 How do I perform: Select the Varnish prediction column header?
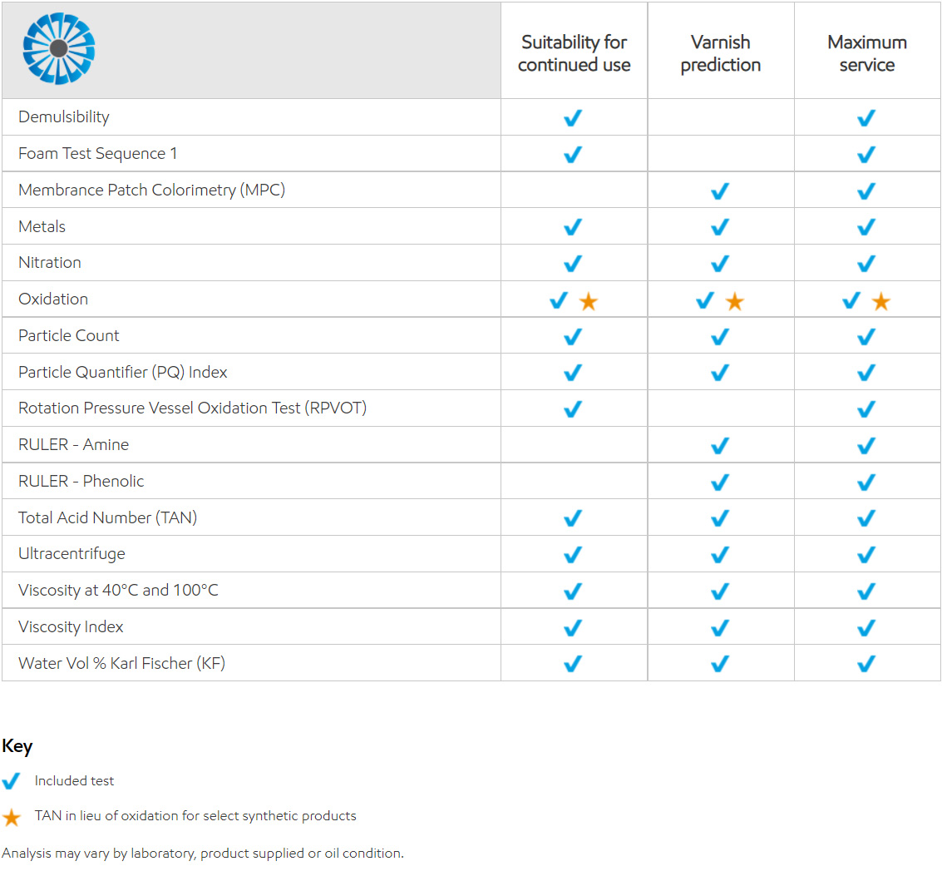tap(720, 53)
